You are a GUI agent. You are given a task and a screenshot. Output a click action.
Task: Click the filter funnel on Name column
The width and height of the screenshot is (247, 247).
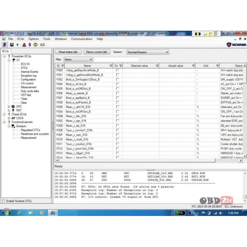[111, 66]
